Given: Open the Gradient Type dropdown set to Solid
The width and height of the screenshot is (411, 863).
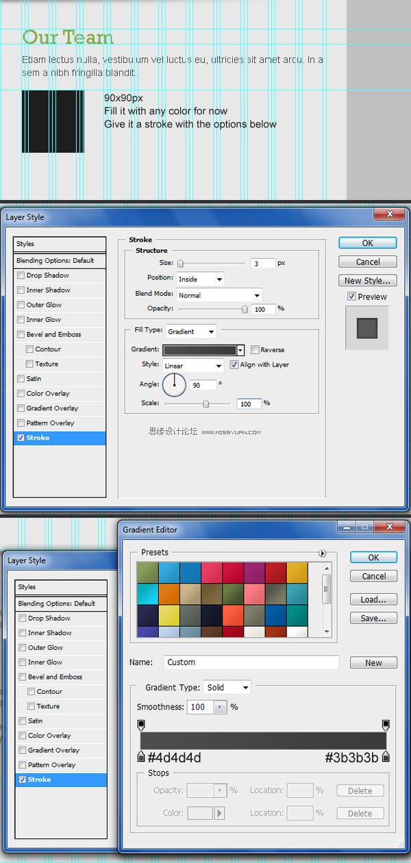Looking at the screenshot, I should [x=227, y=688].
